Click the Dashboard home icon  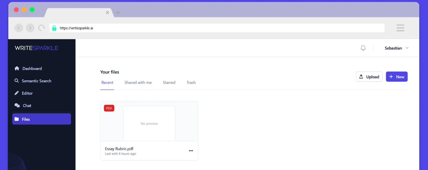(17, 68)
